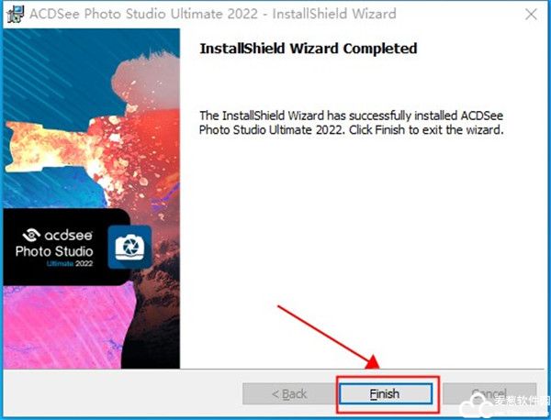The width and height of the screenshot is (551, 420).
Task: Click the "Ultimate 2022" label under Photo Studio
Action: point(70,263)
